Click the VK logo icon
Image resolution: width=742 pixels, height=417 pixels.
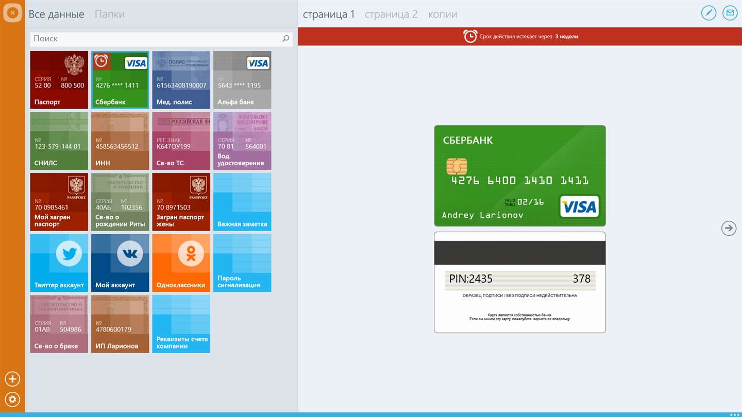pos(130,253)
